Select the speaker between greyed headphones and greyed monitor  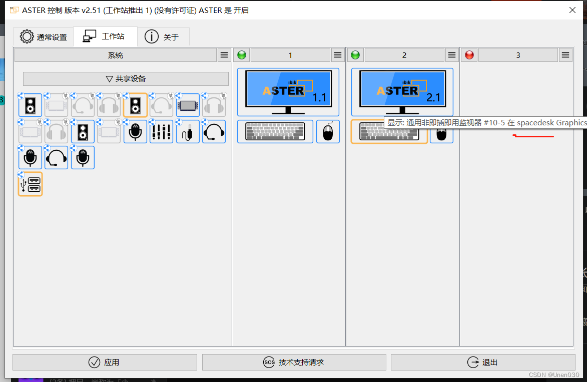[83, 132]
